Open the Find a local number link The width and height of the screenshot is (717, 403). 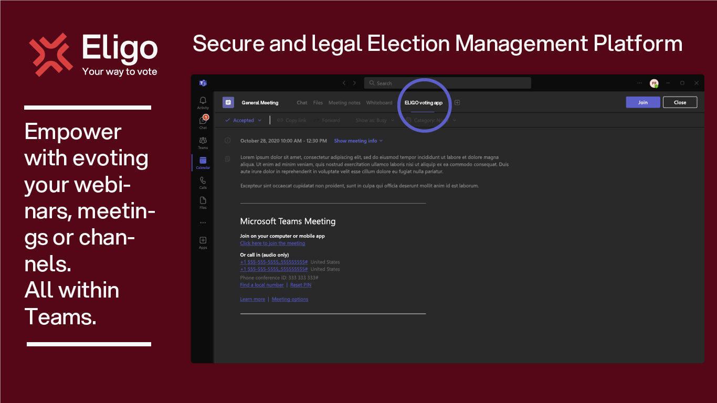click(262, 285)
